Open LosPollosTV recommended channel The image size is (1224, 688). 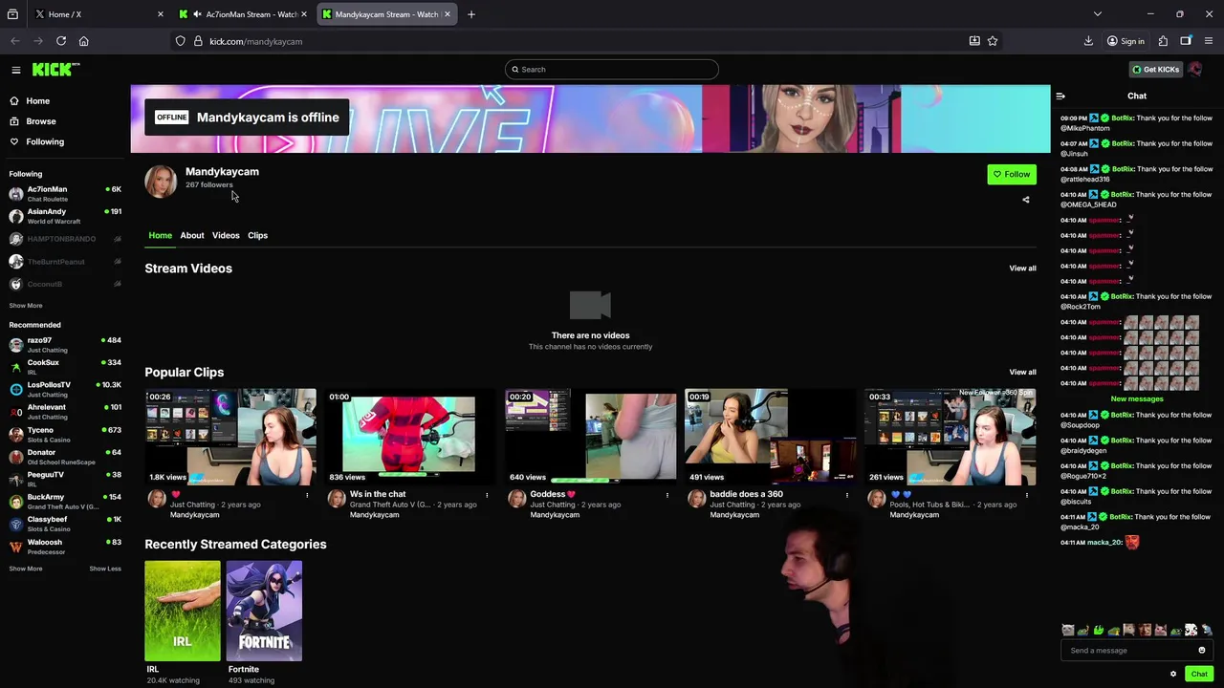(65, 389)
